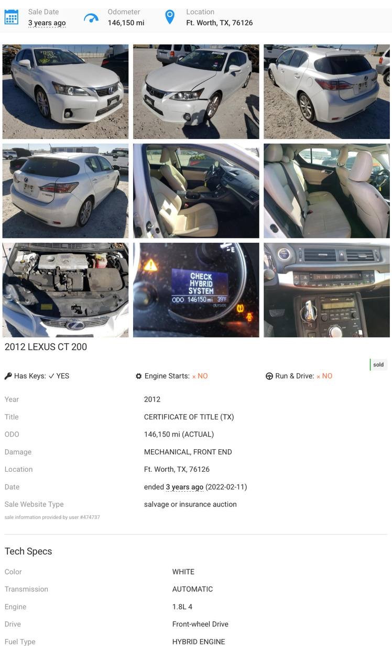
Task: Click the gear icon beside Engine Starts
Action: 138,376
